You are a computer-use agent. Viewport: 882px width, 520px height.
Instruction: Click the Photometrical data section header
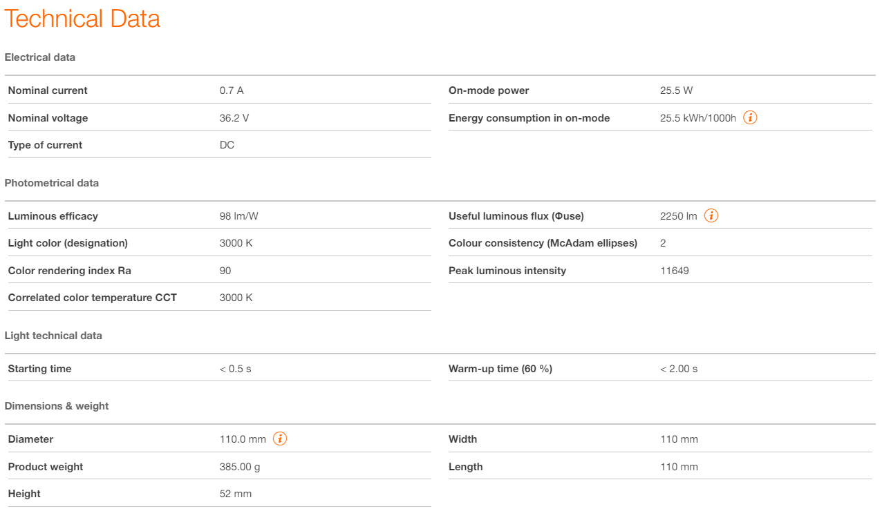tap(52, 183)
